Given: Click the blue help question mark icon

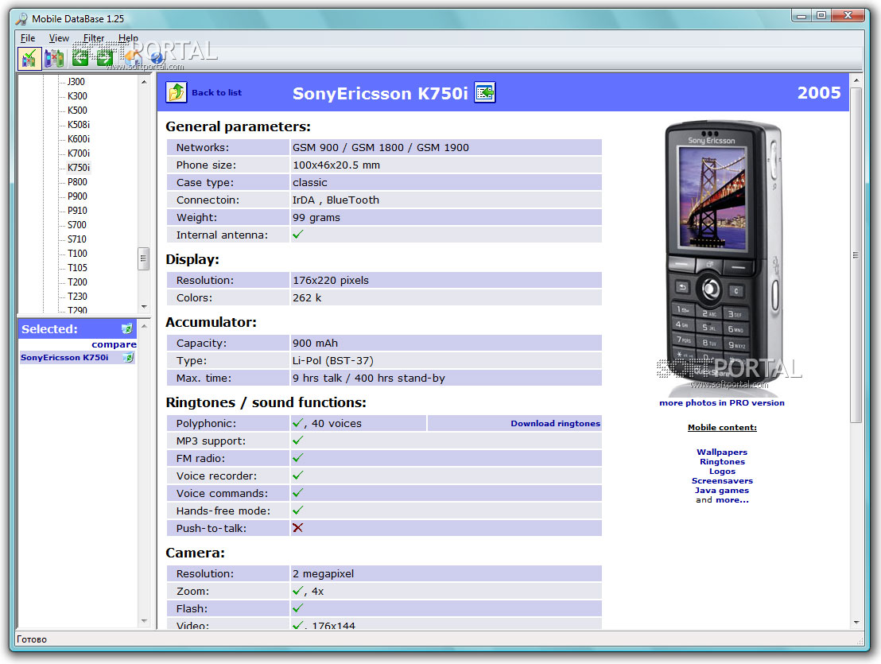Looking at the screenshot, I should pos(157,57).
